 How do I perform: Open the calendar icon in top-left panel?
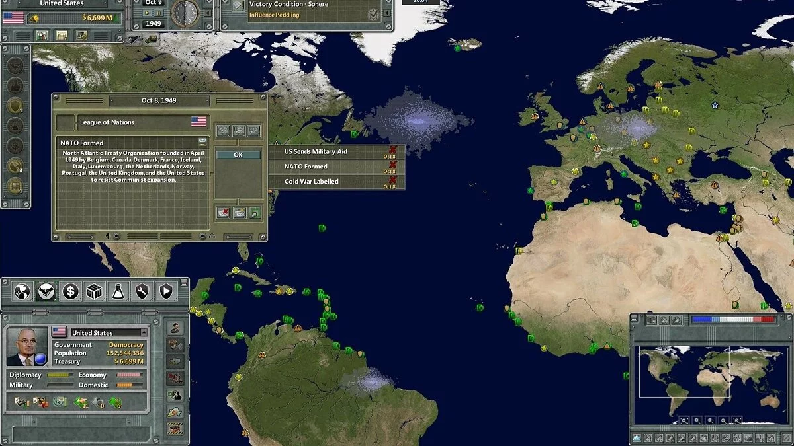click(62, 34)
